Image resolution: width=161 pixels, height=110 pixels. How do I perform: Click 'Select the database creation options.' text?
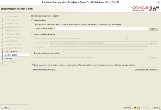(45, 16)
